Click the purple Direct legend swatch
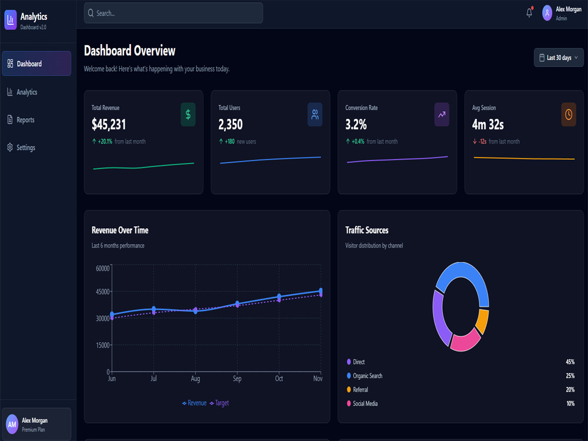Image resolution: width=588 pixels, height=441 pixels. click(349, 362)
